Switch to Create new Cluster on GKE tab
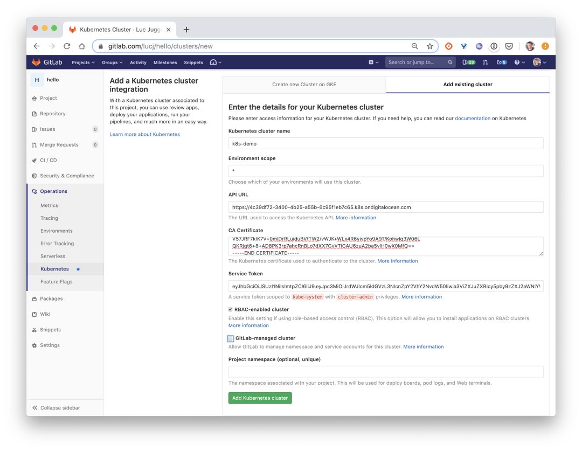The image size is (582, 451). click(304, 85)
